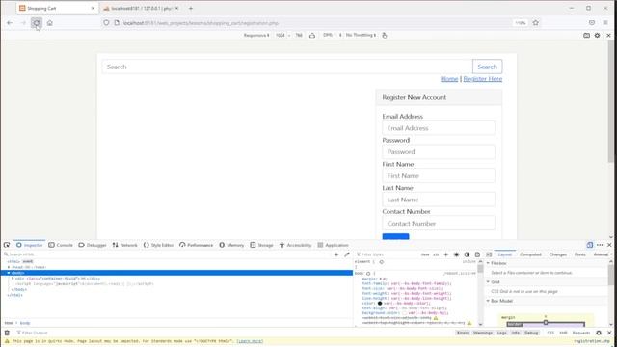Image resolution: width=617 pixels, height=347 pixels.
Task: Switch to the Console tab
Action: click(61, 245)
